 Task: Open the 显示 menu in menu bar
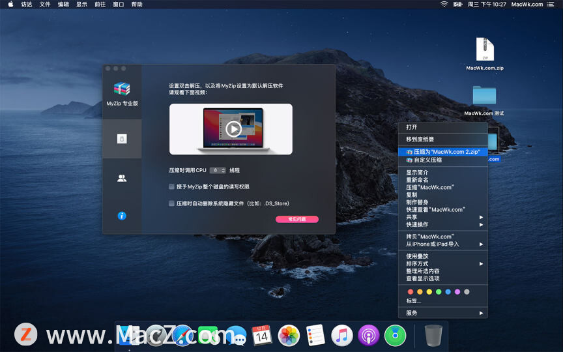pos(81,5)
